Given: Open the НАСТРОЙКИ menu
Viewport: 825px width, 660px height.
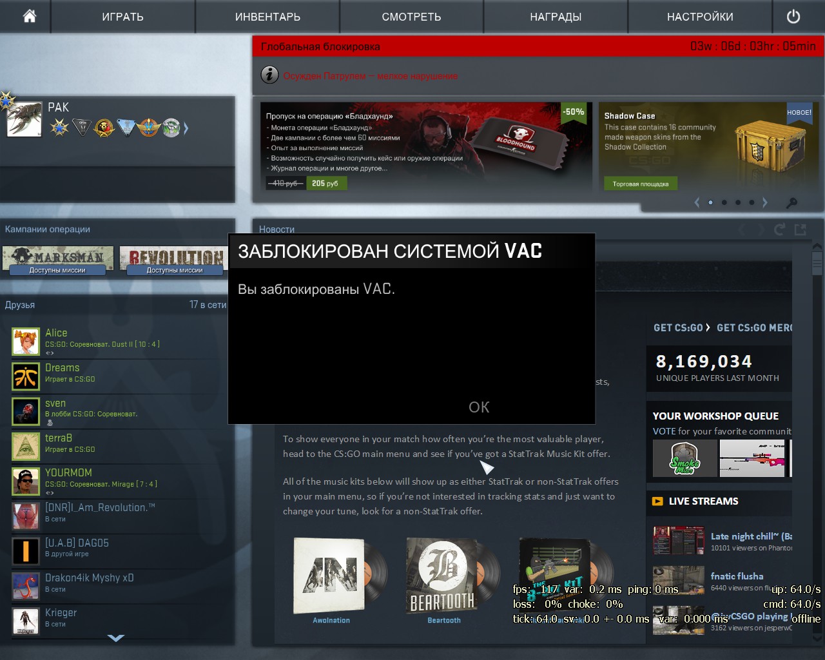Looking at the screenshot, I should coord(700,17).
